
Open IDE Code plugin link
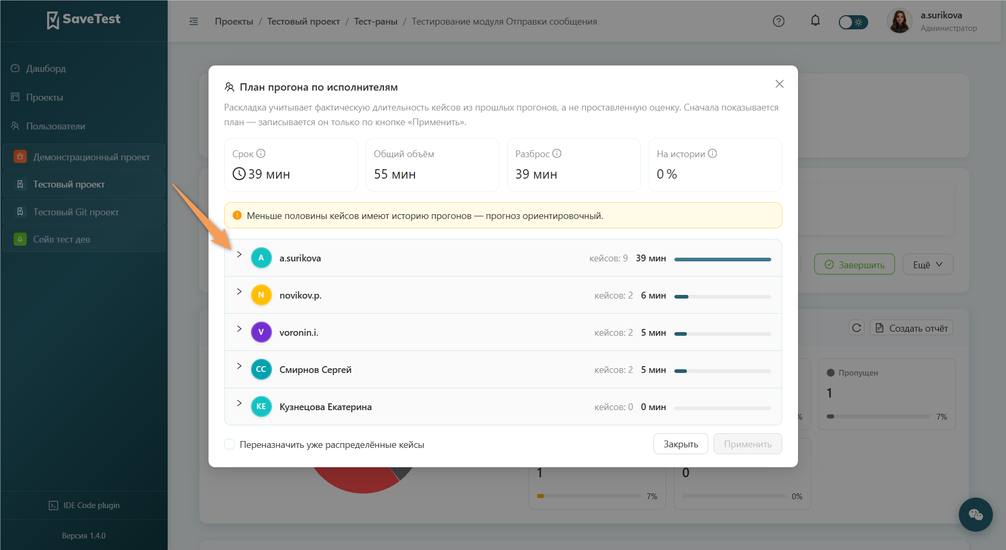84,505
